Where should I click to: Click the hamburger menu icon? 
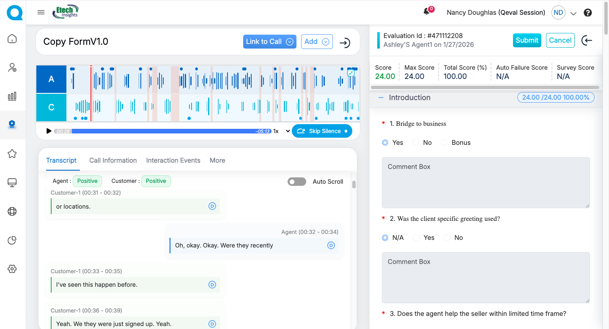(41, 12)
